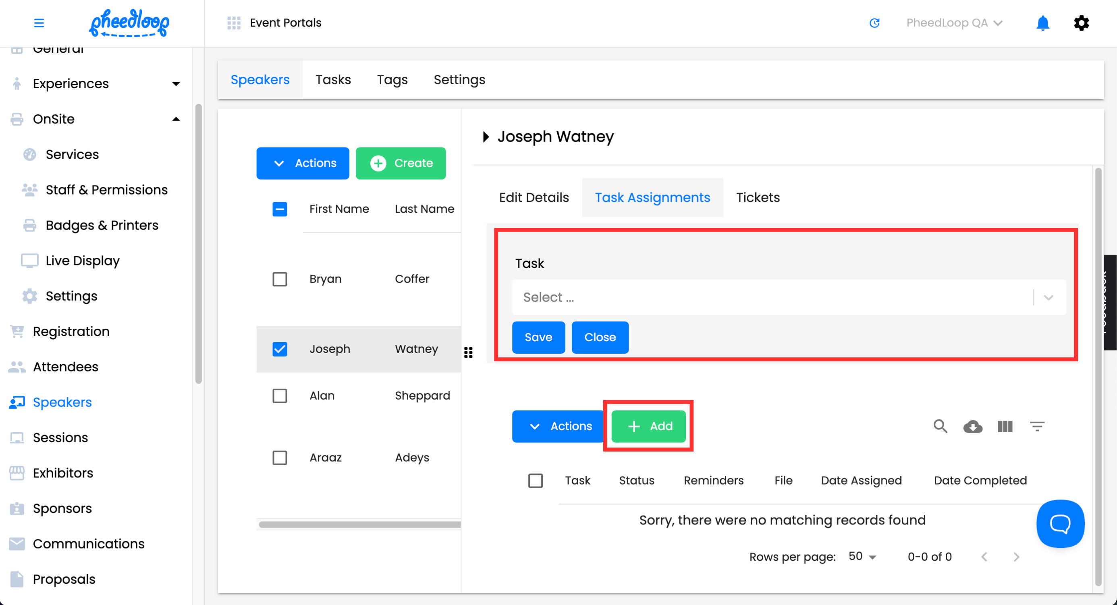
Task: Click the PheedLoop logo
Action: [x=129, y=23]
